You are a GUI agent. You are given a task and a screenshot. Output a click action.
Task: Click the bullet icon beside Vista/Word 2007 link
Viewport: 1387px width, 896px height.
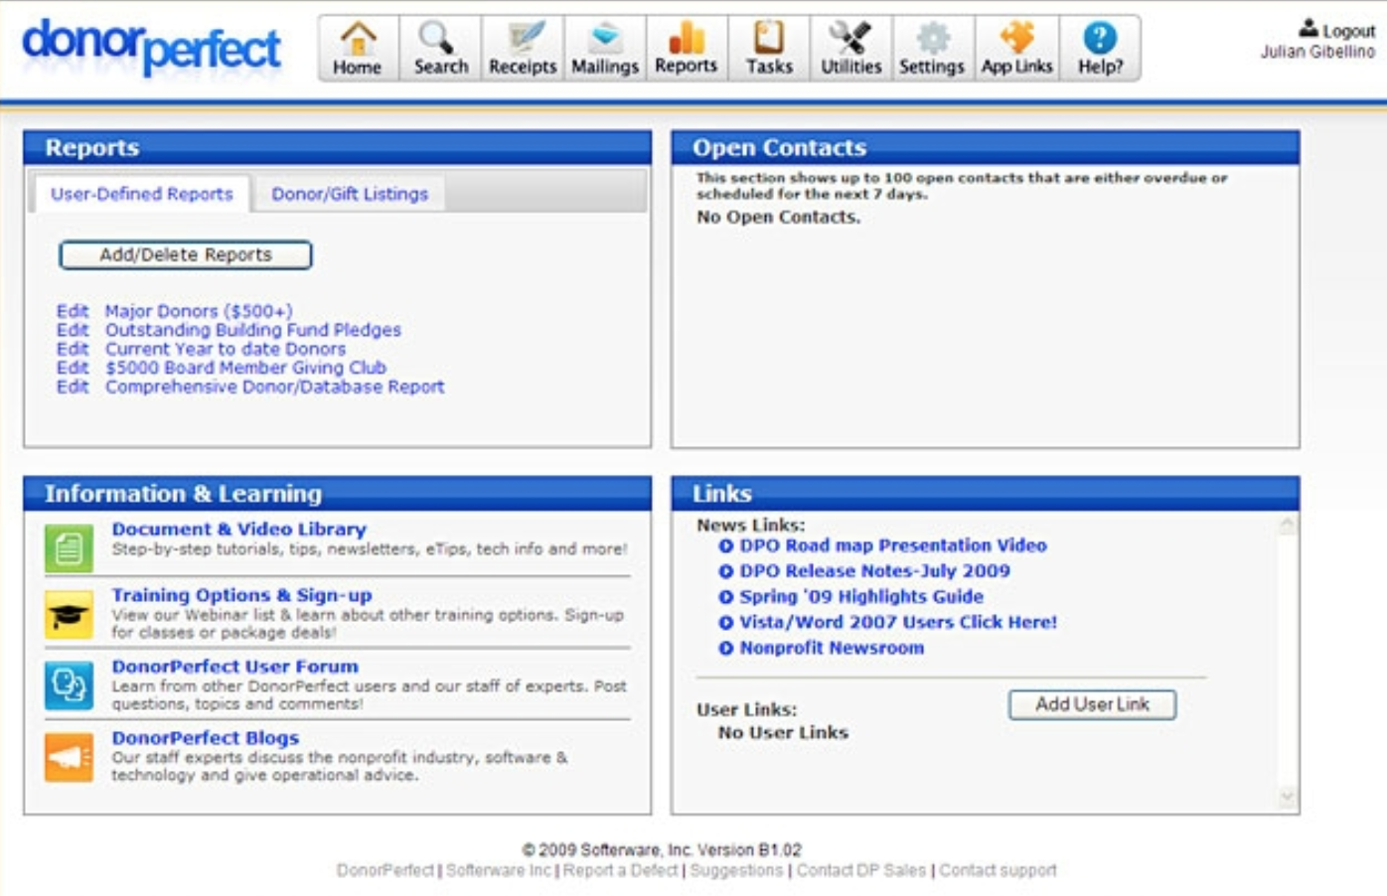[x=725, y=623]
